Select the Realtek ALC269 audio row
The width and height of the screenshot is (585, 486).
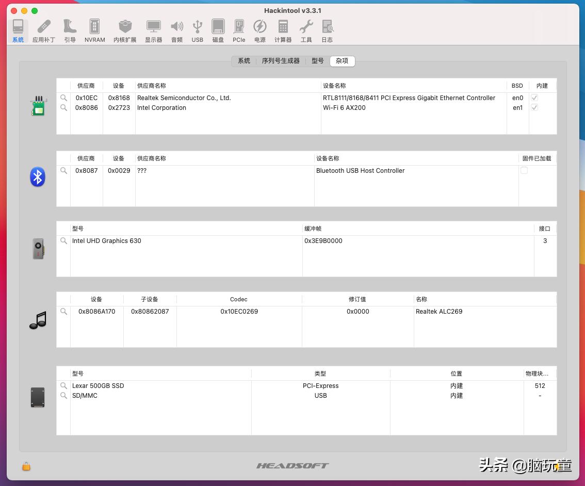(438, 312)
